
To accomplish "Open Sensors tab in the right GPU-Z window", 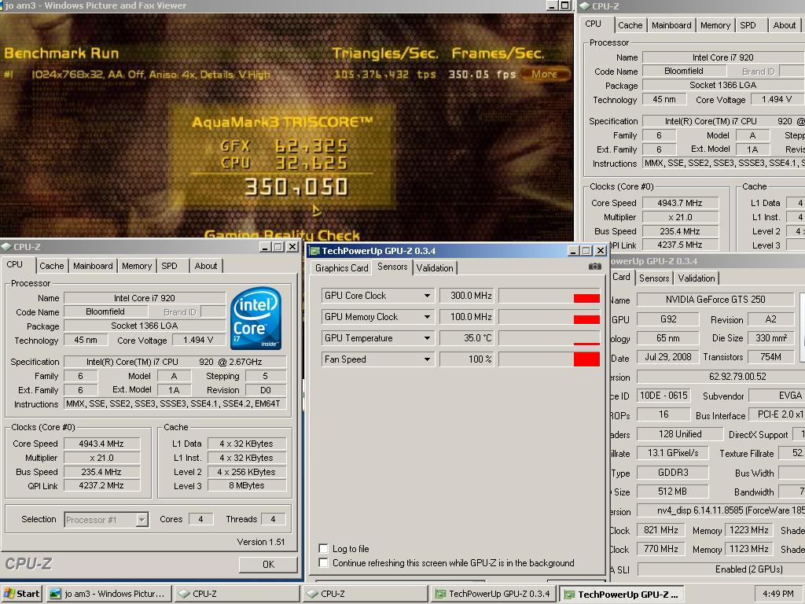I will click(x=654, y=278).
